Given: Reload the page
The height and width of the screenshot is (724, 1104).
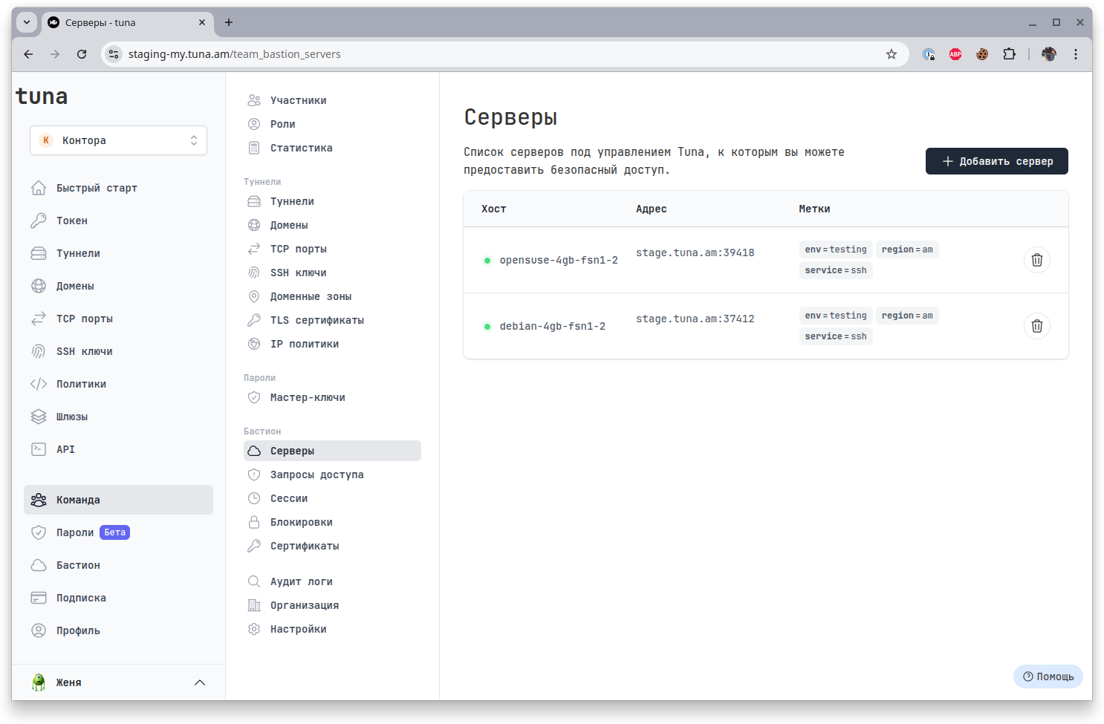Looking at the screenshot, I should [x=82, y=54].
